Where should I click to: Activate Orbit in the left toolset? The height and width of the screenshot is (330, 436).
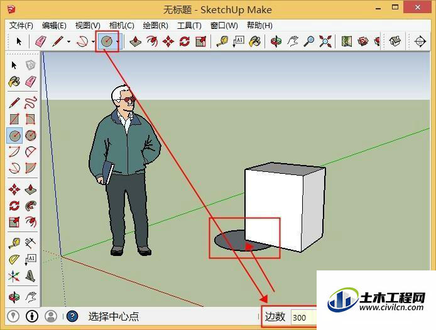[14, 297]
